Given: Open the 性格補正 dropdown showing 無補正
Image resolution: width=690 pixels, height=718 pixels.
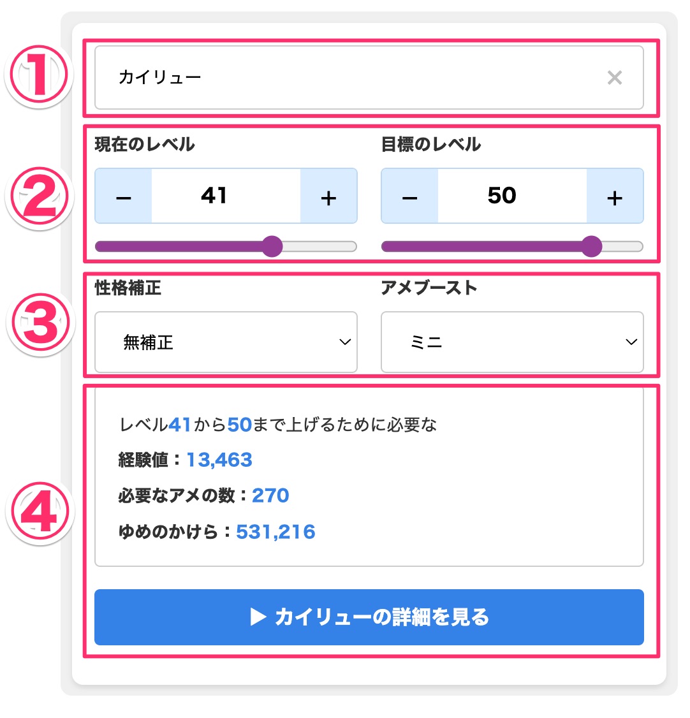Looking at the screenshot, I should [x=226, y=342].
